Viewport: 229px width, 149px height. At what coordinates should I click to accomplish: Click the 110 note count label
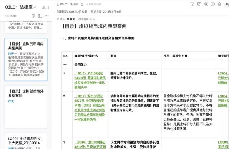[11, 16]
